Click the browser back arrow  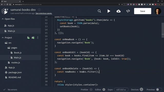[x=2, y=5]
